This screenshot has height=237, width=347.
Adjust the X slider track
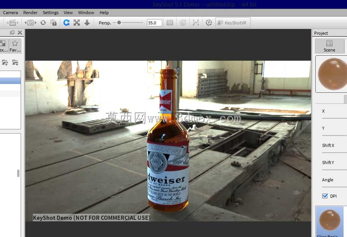[334, 118]
